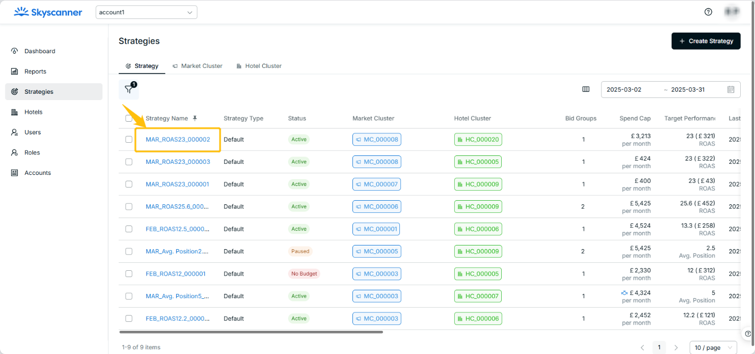Click the icon beside £ 4,324 spend cap

tap(625, 292)
